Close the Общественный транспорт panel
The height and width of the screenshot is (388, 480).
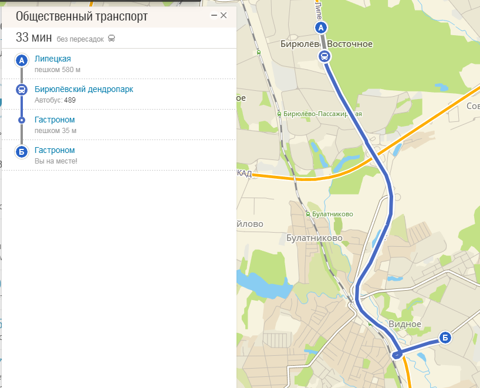224,15
